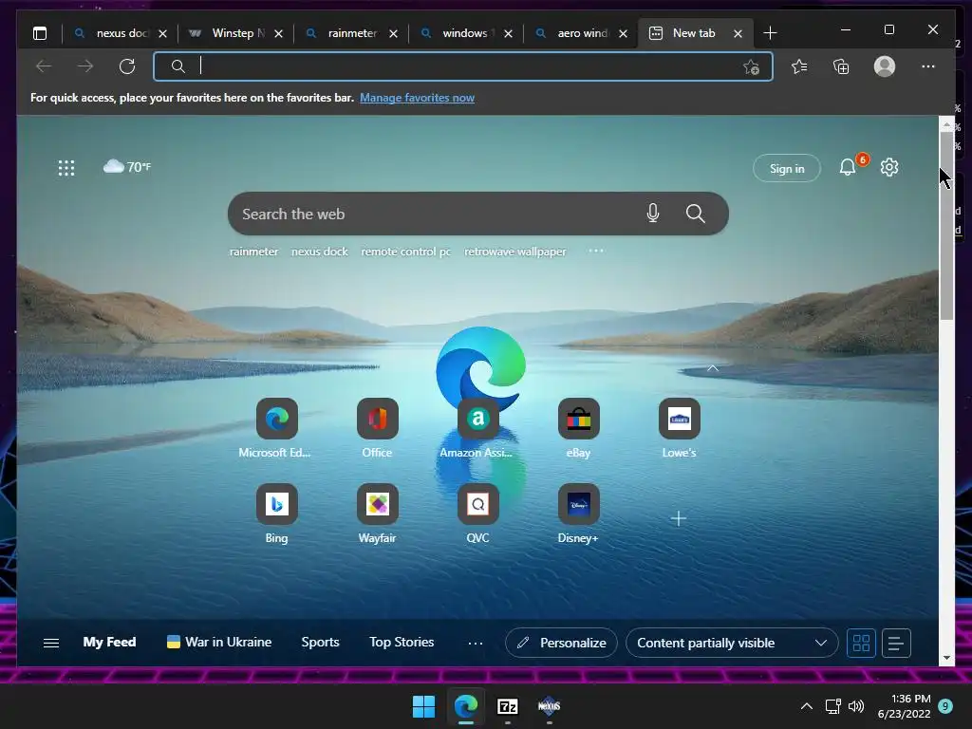Select the Sports feed topic
Viewport: 972px width, 729px height.
tap(321, 643)
